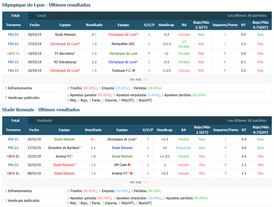Open the RC Estrasburgo team link
274x207 pixels.
[65, 62]
